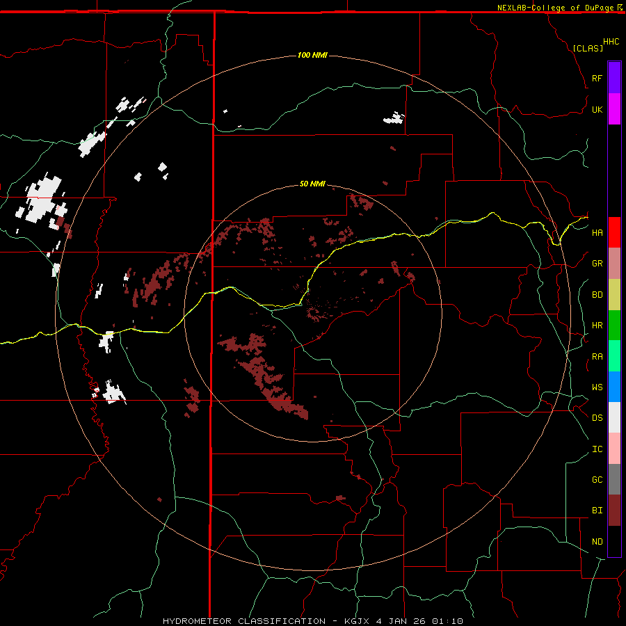Click the HA legend label
Screen dimensions: 626x626
coord(597,233)
